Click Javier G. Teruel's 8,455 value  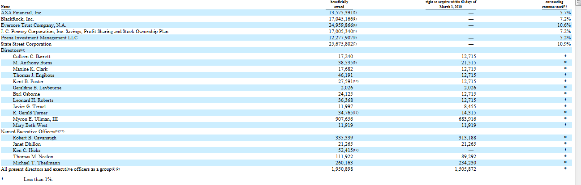tap(470, 107)
